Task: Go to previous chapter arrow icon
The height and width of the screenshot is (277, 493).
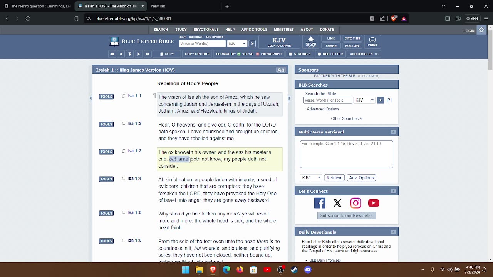Action: 121,54
